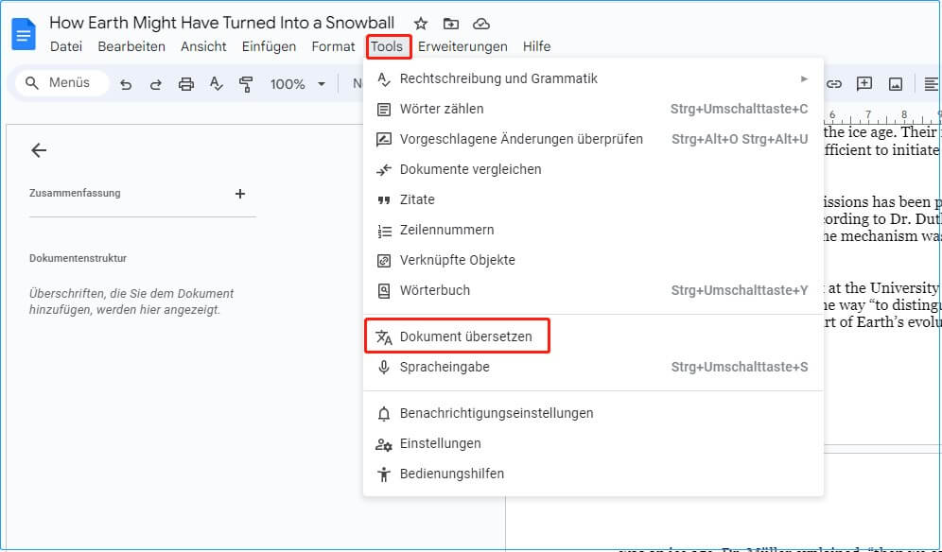
Task: Click the redo icon
Action: (x=156, y=83)
